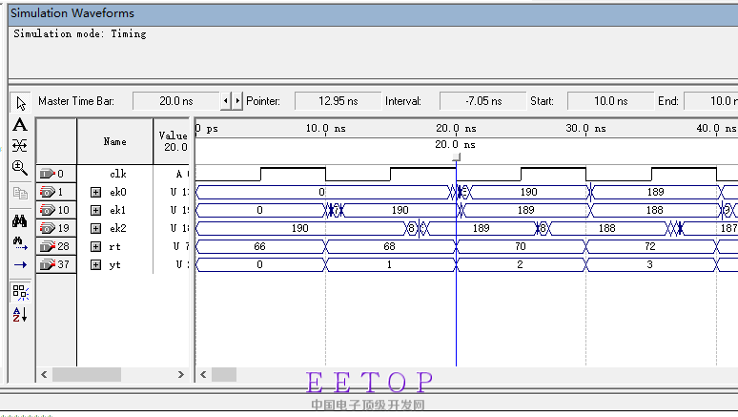Click the End time field

(x=710, y=101)
